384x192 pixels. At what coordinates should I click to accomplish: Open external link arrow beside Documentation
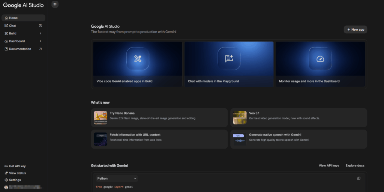[40, 49]
